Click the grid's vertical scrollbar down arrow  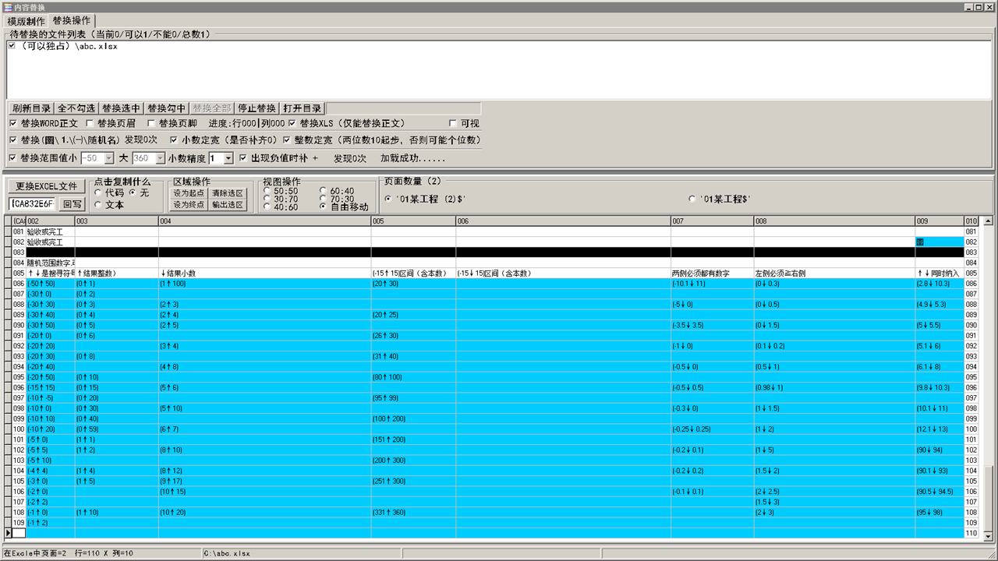[990, 533]
